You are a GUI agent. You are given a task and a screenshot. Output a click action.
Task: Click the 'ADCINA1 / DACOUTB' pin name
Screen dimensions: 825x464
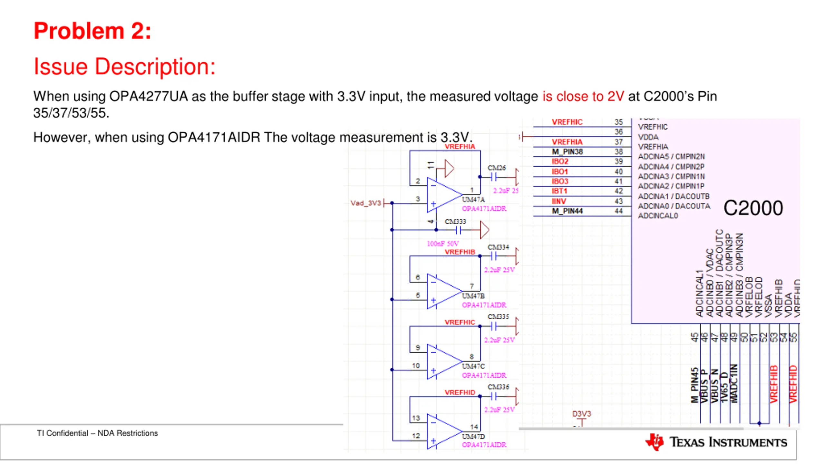coord(674,197)
